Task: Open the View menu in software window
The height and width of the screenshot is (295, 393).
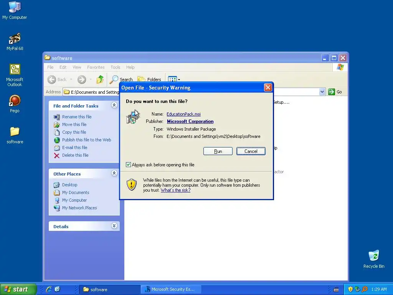Action: 77,67
